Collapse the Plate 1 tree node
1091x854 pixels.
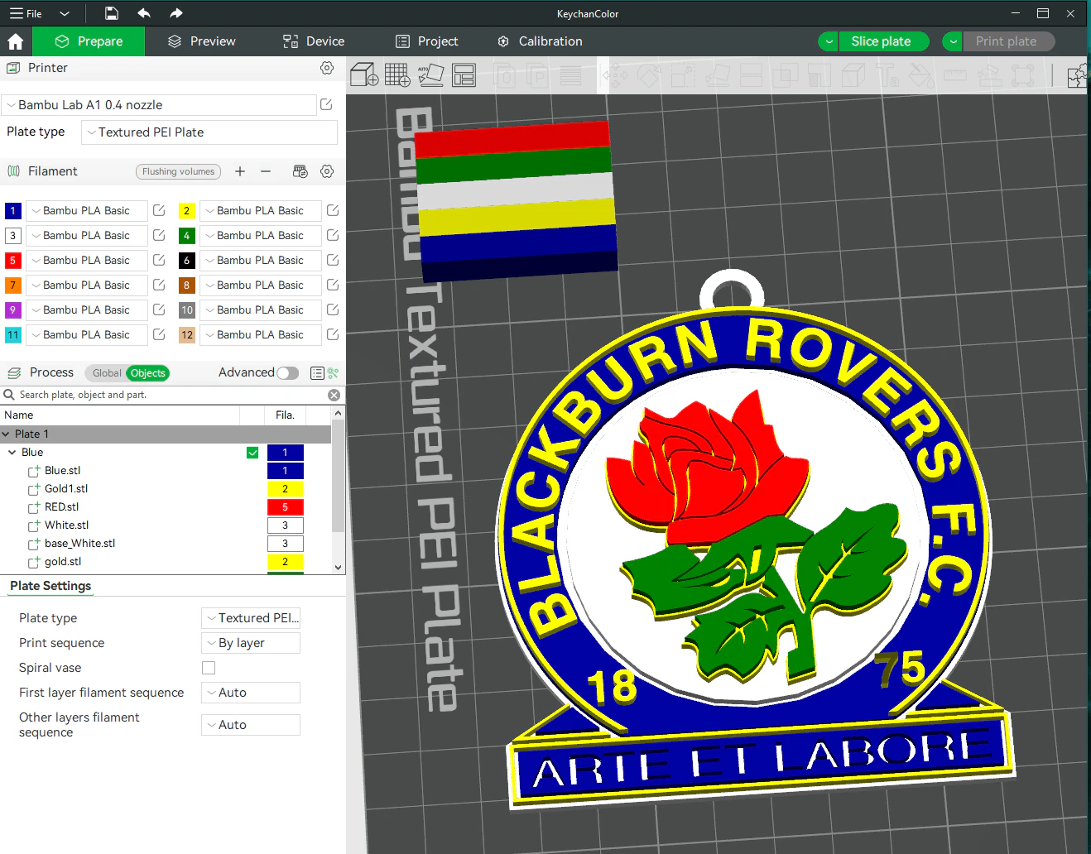tap(6, 434)
